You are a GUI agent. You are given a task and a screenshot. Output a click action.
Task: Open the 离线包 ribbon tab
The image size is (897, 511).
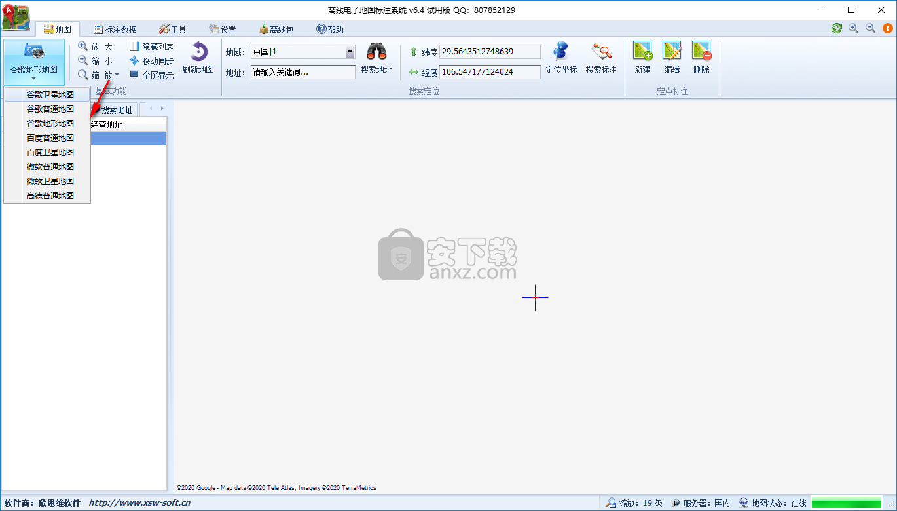tap(276, 29)
